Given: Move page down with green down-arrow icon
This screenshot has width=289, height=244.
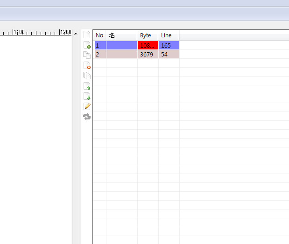Looking at the screenshot, I should point(86,96).
